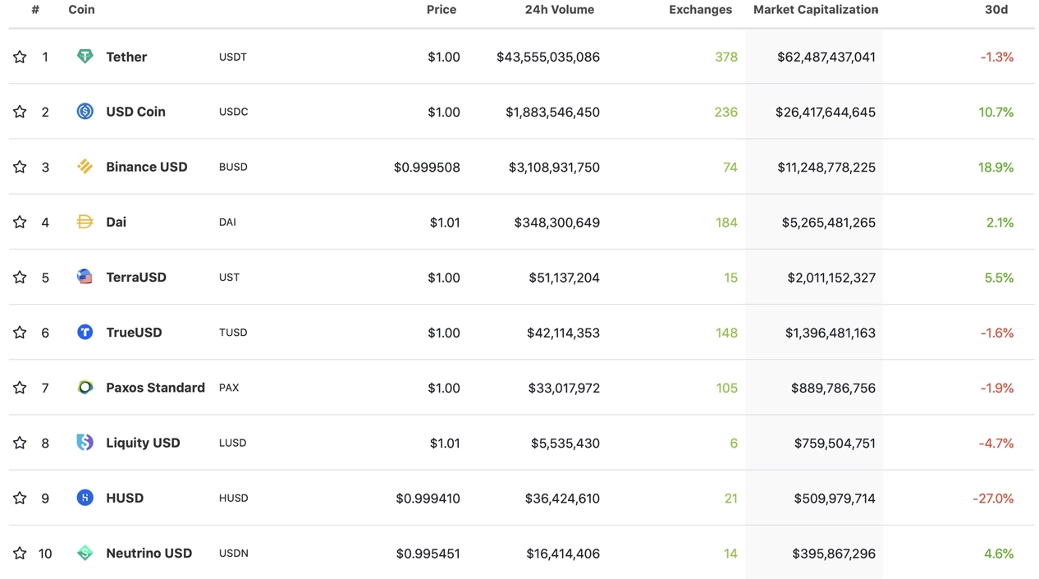
Task: Click the 18.9% 30d change
Action: [996, 168]
